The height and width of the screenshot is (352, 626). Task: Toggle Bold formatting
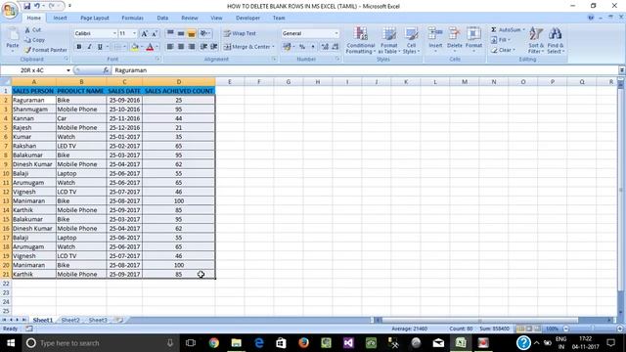tap(79, 47)
